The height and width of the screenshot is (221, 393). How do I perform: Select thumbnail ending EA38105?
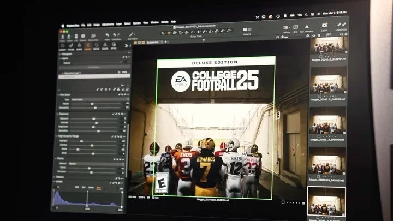[329, 80]
